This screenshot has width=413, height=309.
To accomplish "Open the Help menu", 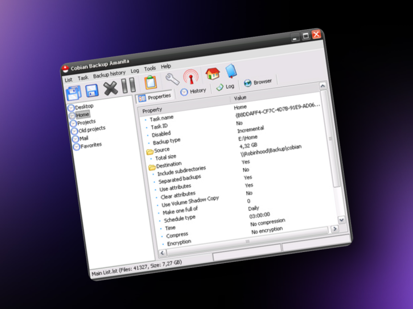I will click(166, 66).
